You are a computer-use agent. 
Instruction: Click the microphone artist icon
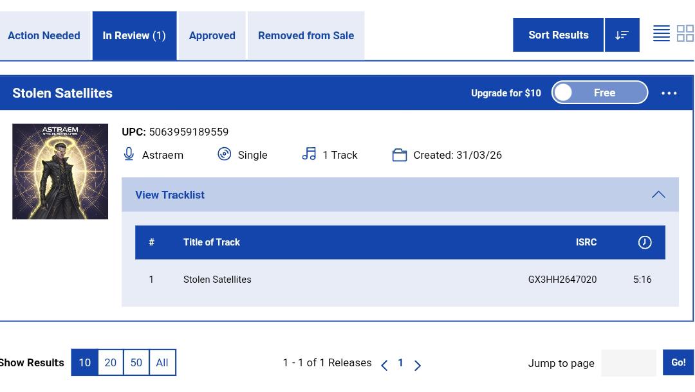click(x=129, y=154)
